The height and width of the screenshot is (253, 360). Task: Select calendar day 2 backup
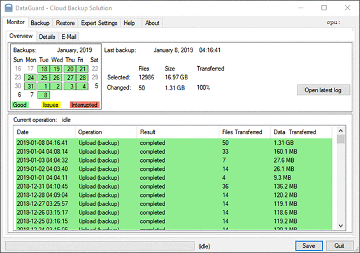[x=56, y=86]
